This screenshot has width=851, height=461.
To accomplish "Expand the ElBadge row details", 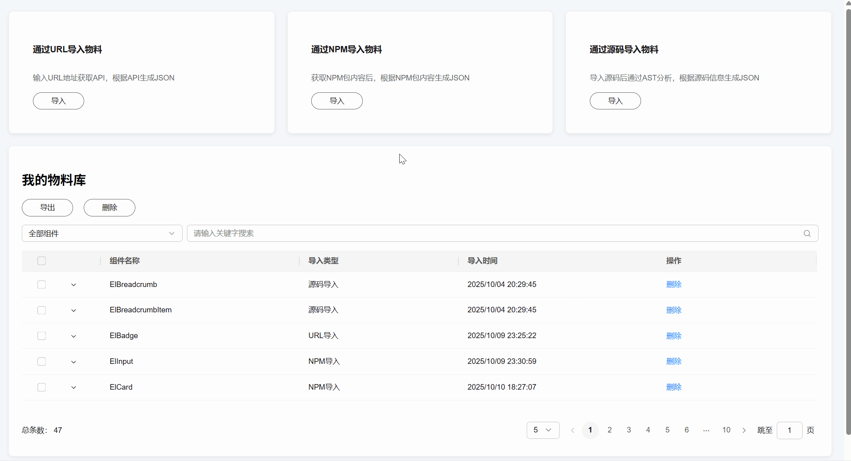I will click(73, 336).
